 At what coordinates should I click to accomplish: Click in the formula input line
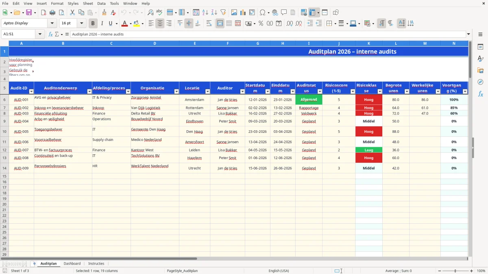(268, 34)
